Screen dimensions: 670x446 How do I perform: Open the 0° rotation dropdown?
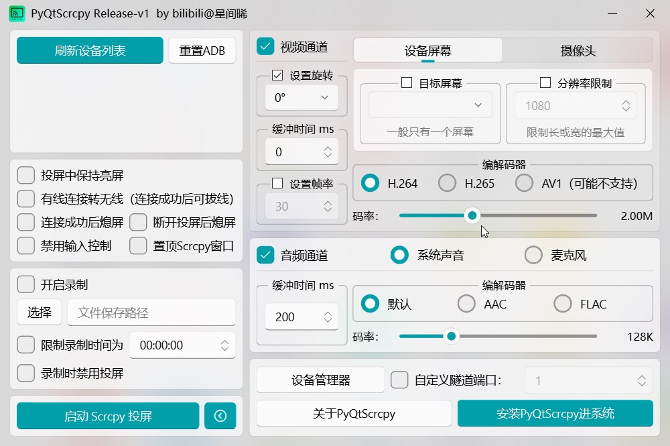pyautogui.click(x=301, y=97)
